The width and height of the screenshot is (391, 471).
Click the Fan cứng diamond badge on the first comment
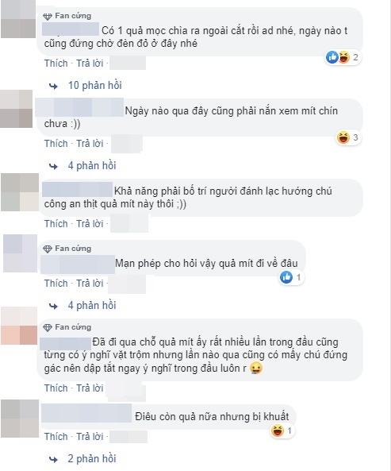click(48, 17)
